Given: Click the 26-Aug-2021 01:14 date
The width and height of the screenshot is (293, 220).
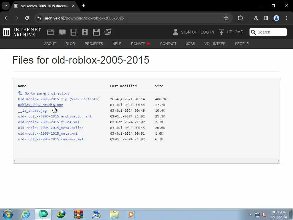Looking at the screenshot, I should [x=127, y=99].
